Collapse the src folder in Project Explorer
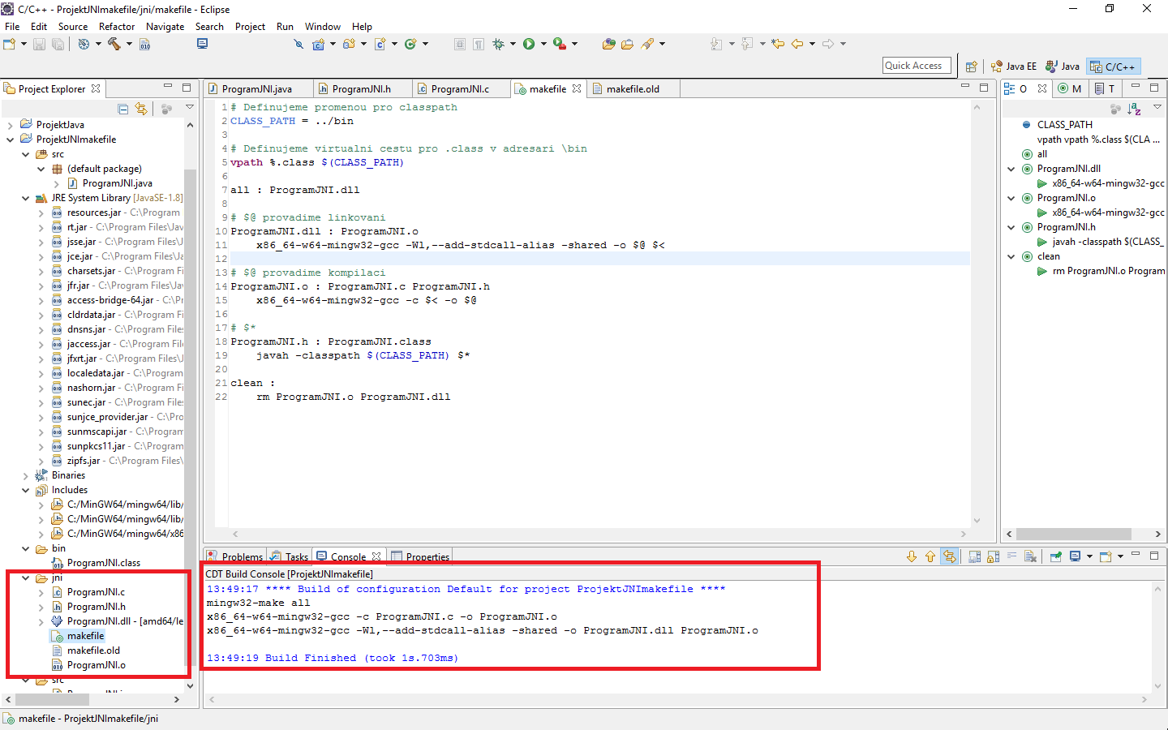Image resolution: width=1168 pixels, height=730 pixels. click(25, 153)
